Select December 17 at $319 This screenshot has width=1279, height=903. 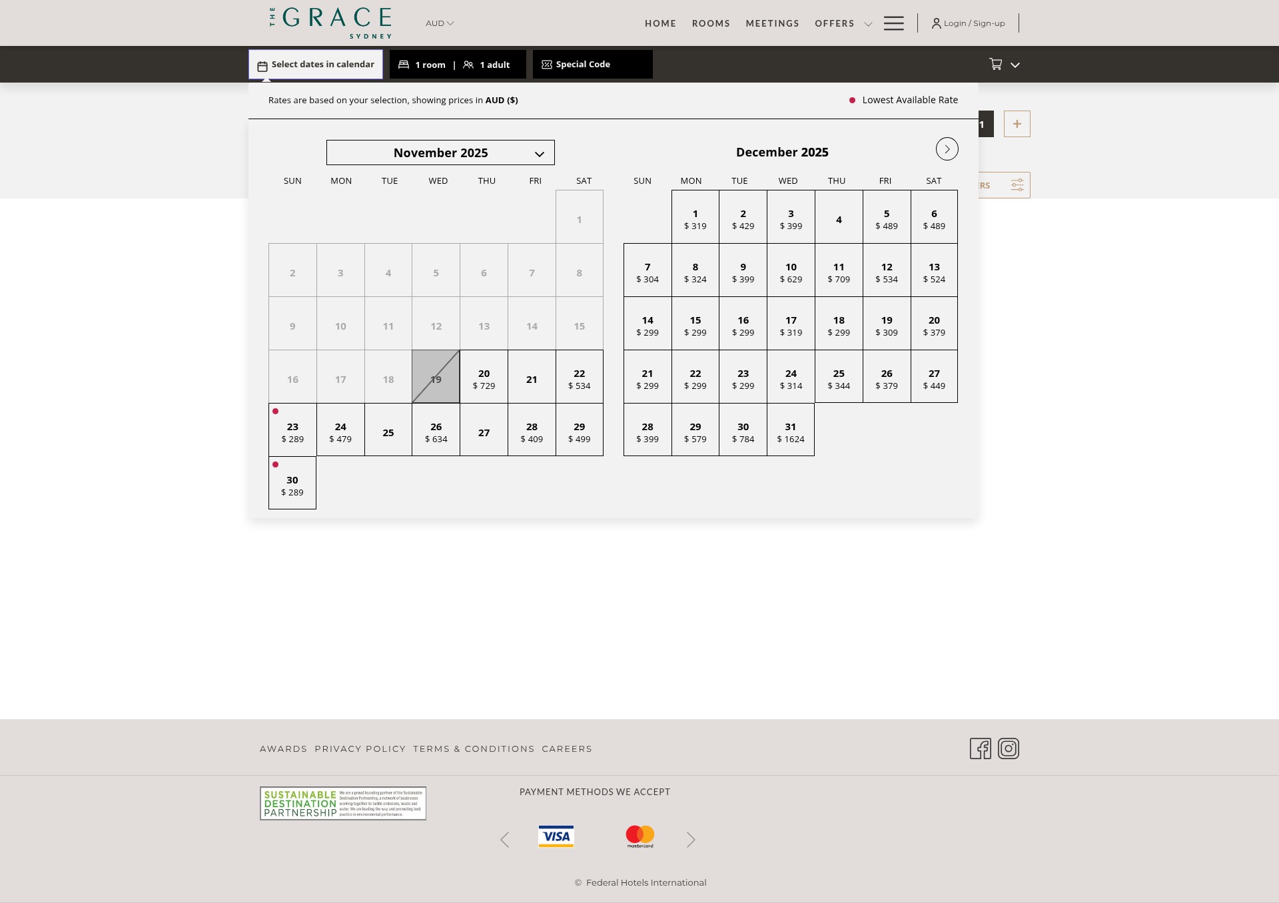(791, 323)
